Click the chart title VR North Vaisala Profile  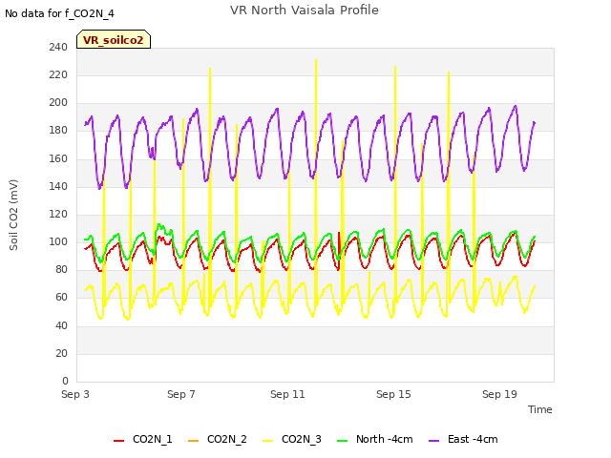[304, 10]
